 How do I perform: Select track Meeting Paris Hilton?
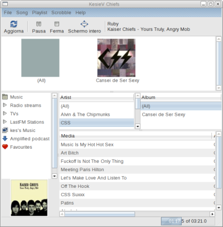tap(138, 169)
